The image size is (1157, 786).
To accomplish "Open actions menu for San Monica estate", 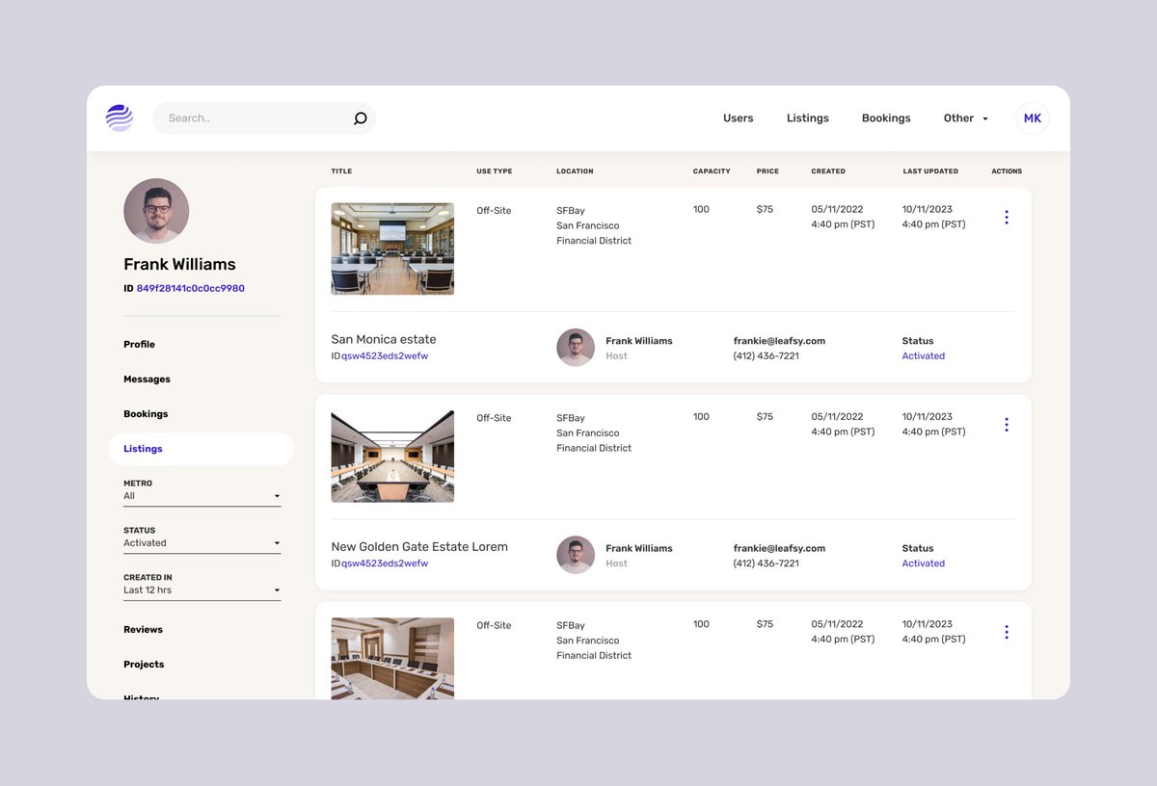I will click(x=1007, y=218).
